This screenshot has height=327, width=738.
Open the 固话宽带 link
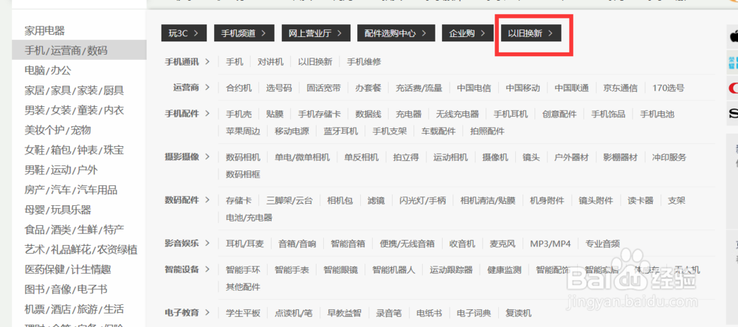(x=324, y=88)
